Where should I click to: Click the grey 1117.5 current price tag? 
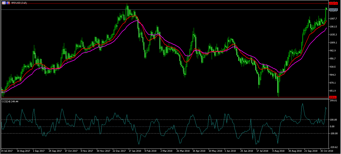pyautogui.click(x=334, y=10)
